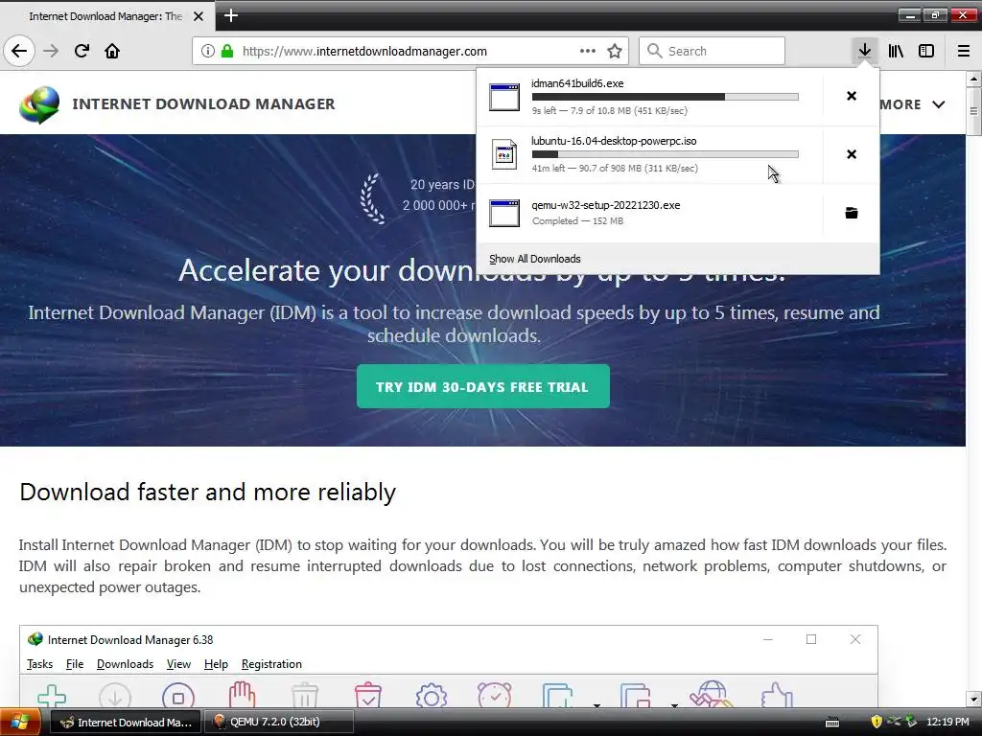Click TRY IDM 30-DAYS FREE TRIAL button
The height and width of the screenshot is (736, 982).
tap(483, 386)
